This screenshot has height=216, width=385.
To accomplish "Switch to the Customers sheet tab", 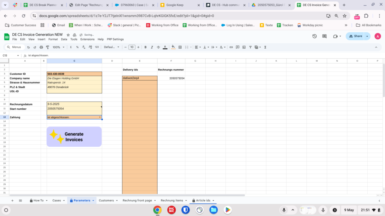I will pos(106,201).
